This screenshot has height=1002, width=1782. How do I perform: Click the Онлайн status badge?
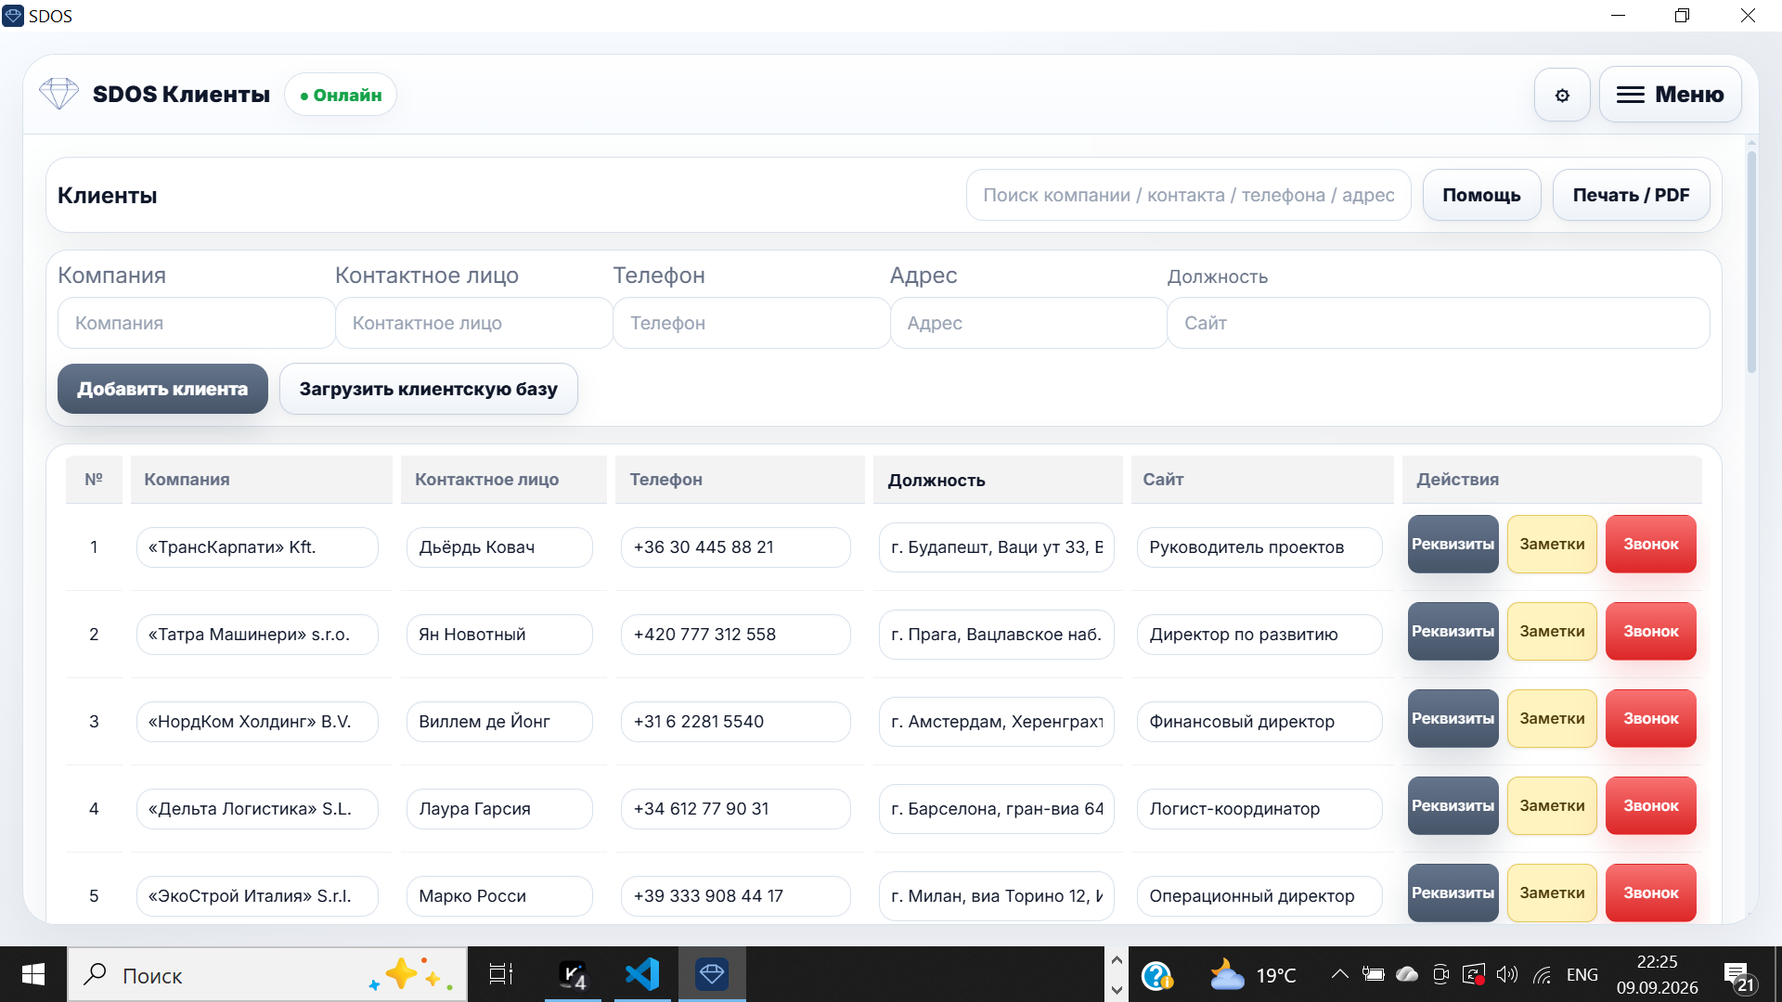[341, 95]
